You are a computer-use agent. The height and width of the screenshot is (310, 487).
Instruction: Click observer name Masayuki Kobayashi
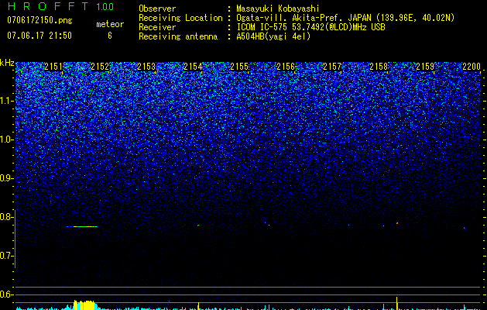click(x=277, y=9)
